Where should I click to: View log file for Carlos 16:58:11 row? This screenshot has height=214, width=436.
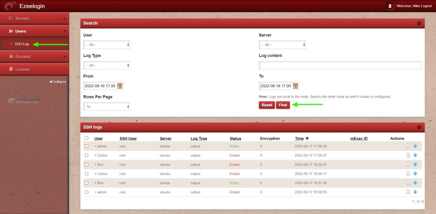408,174
